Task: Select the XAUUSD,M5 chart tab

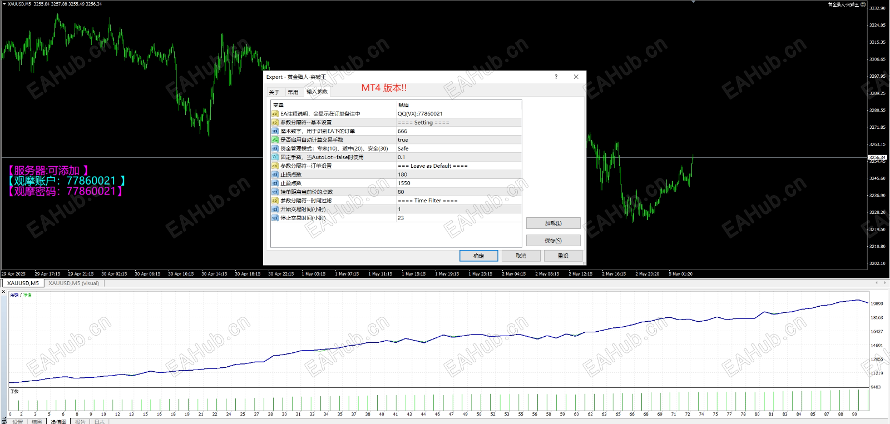Action: click(23, 283)
